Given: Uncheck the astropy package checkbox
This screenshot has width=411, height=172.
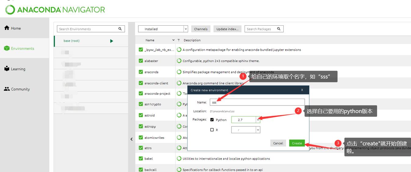Looking at the screenshot, I should (141, 126).
